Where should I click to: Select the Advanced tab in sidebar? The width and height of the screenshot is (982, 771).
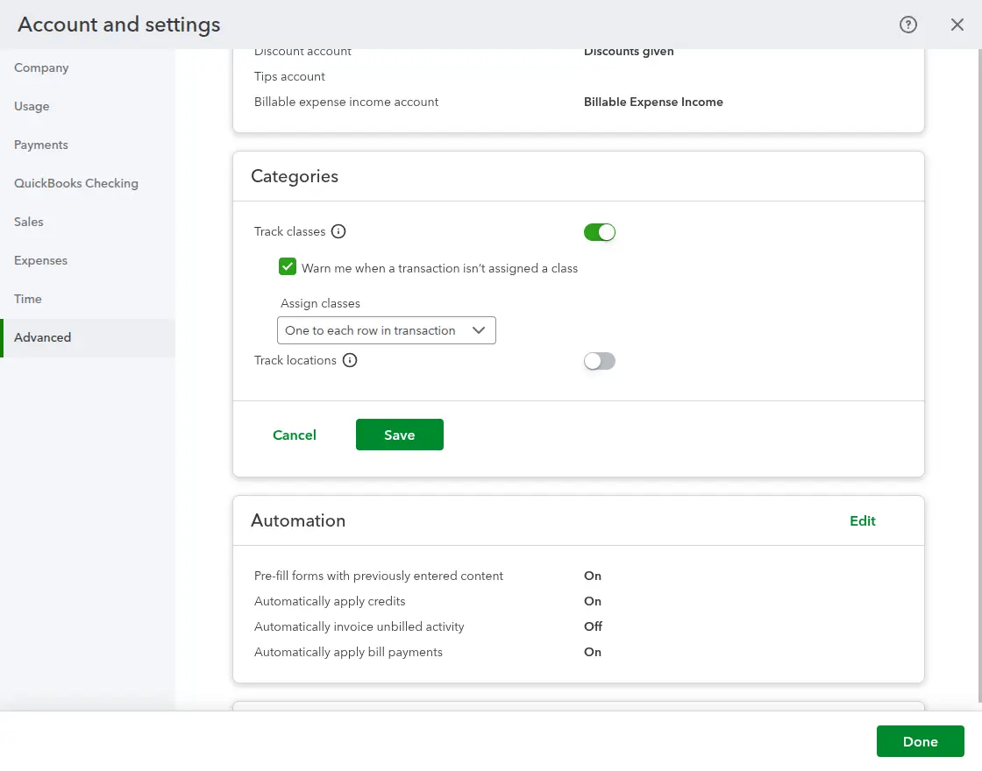tap(43, 337)
